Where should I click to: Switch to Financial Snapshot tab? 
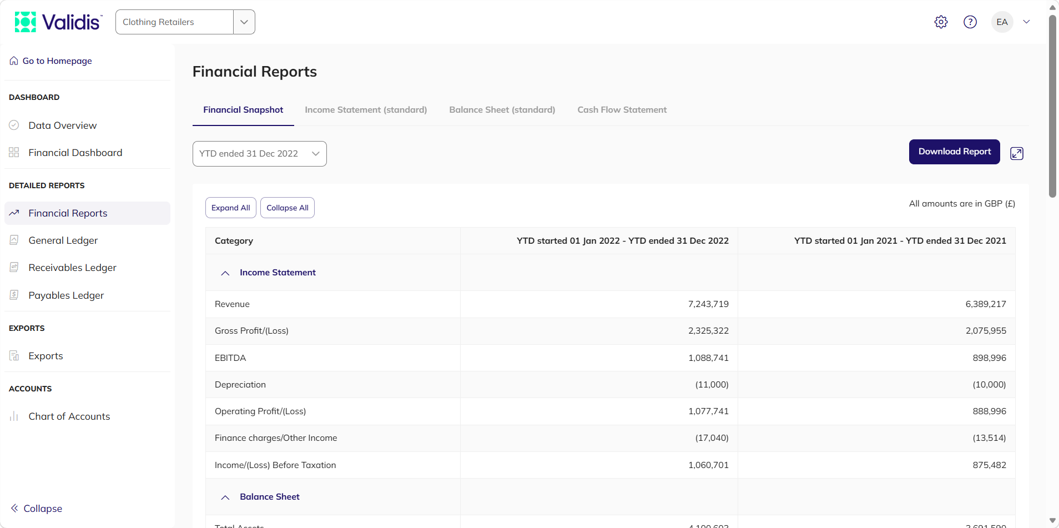tap(243, 110)
